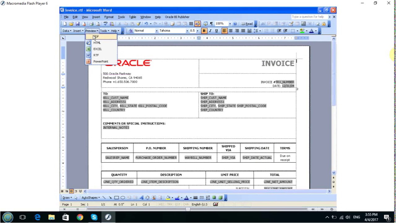Viewport: 396px width, 223px height.
Task: Toggle Italic formatting
Action: (210, 31)
